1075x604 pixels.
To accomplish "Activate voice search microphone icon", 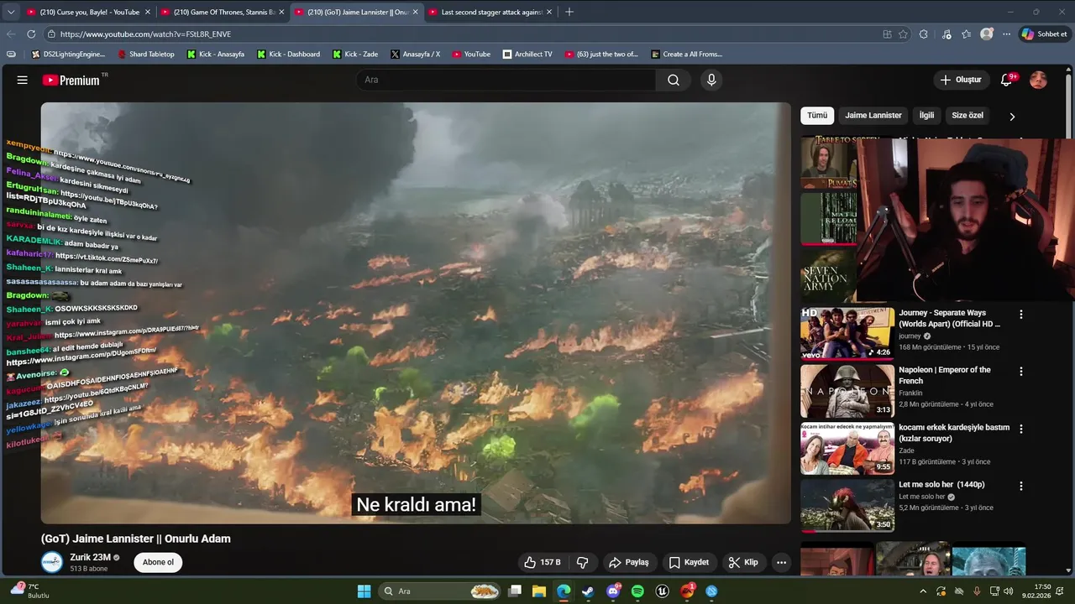I will pos(711,80).
